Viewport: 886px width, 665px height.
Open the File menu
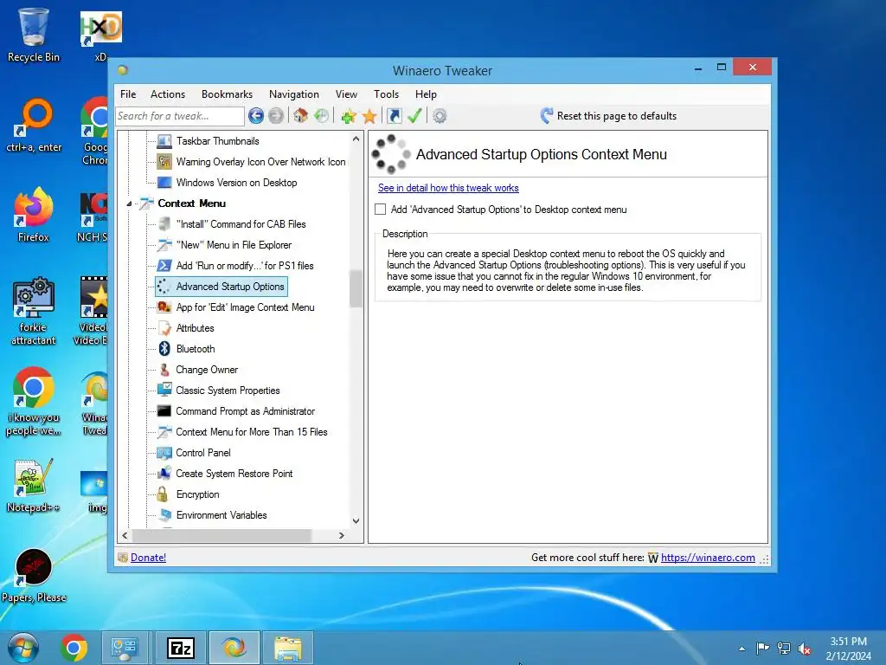(128, 94)
